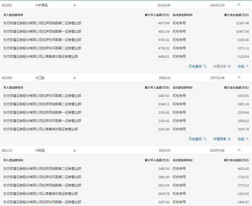This screenshot has height=206, width=252.
Task: Open the buyer branch name beside 4486.51
Action: click(x=40, y=57)
